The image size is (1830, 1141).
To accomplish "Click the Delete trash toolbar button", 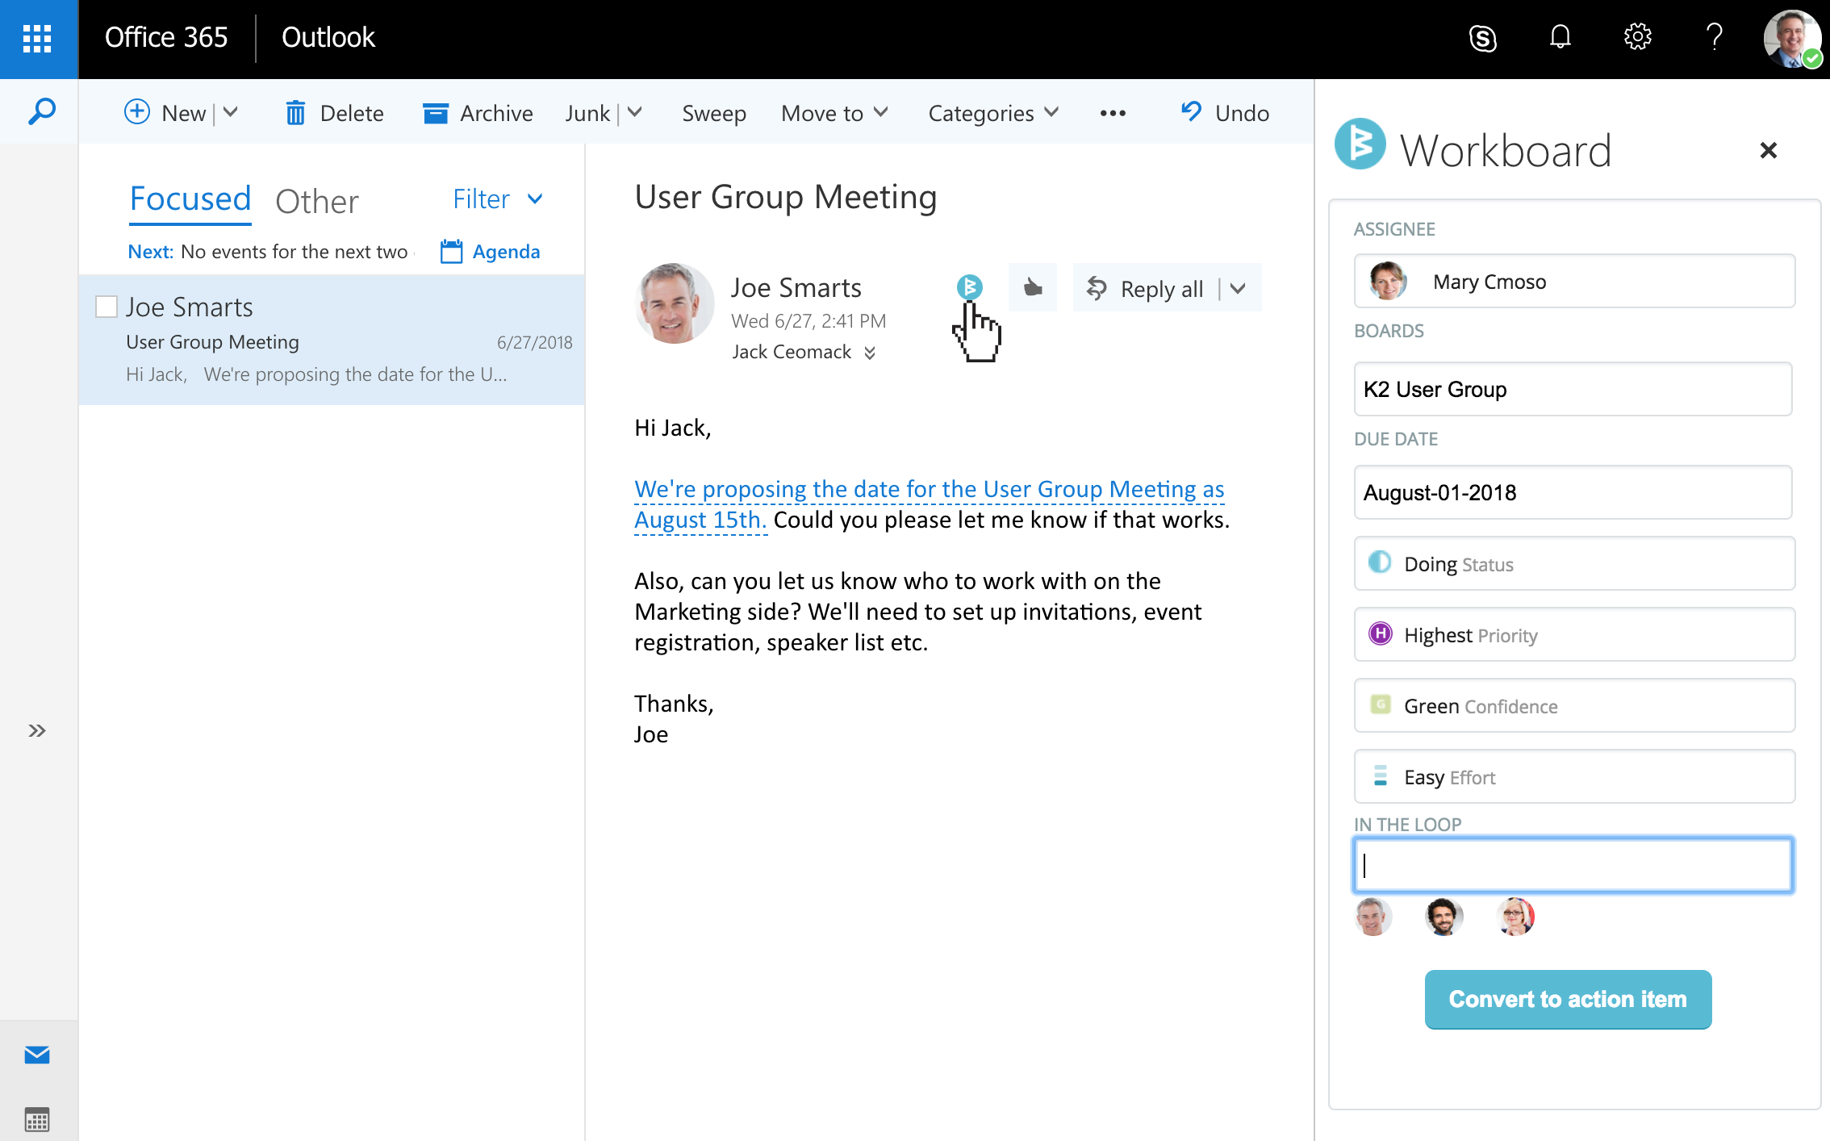I will click(x=335, y=113).
